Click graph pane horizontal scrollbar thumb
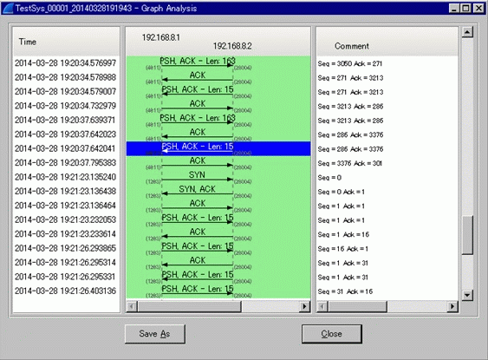 (189, 306)
